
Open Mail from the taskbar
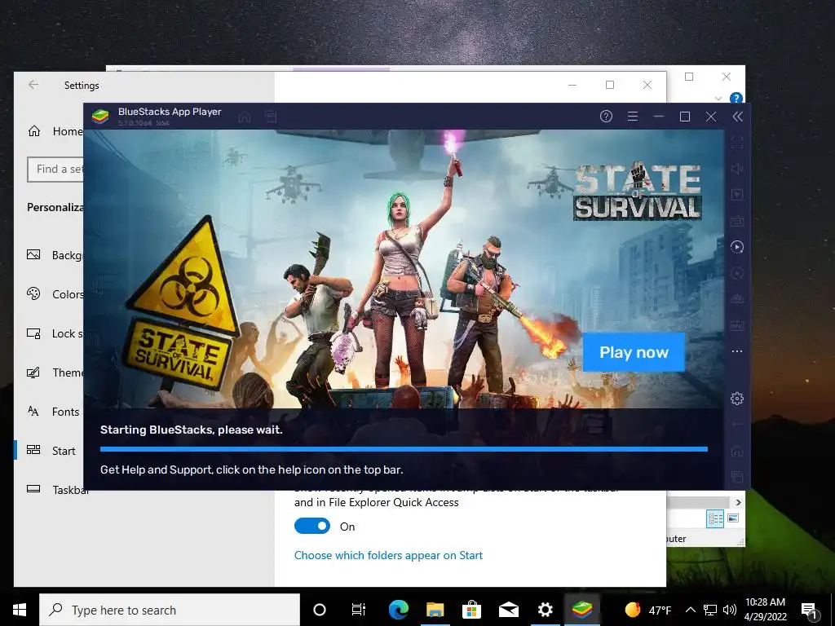[509, 610]
